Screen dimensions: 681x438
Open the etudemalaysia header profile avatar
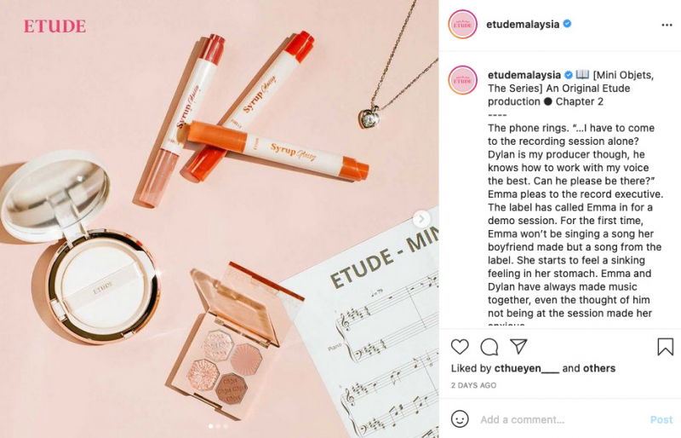(x=462, y=25)
